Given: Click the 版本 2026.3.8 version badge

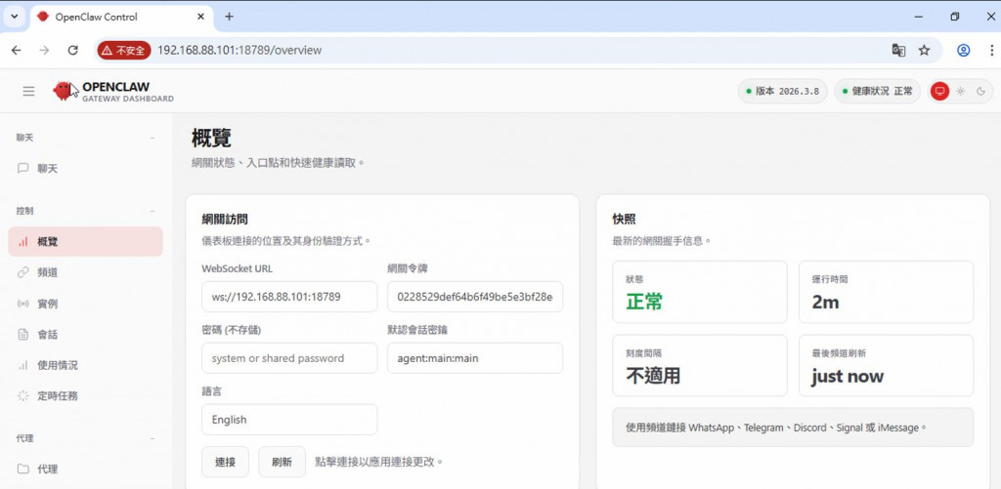Looking at the screenshot, I should (783, 91).
